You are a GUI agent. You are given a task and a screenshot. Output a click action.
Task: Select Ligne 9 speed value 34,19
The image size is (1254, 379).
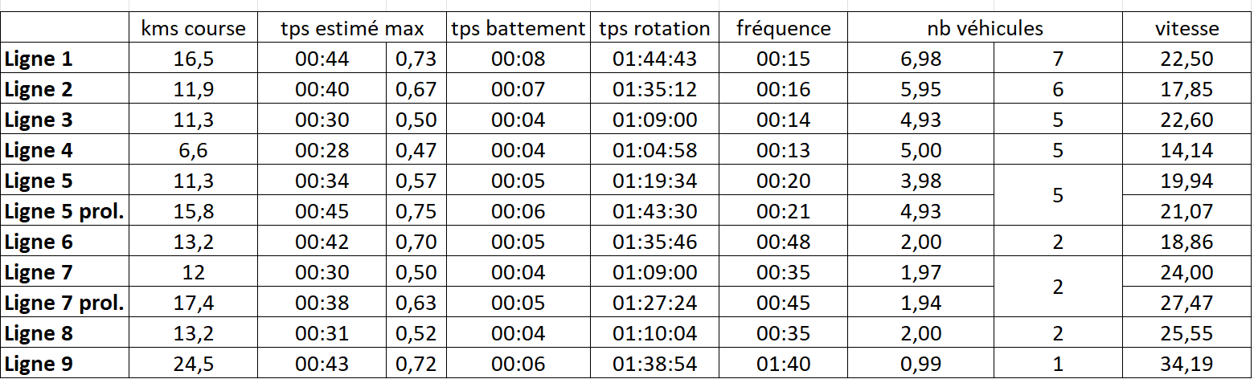click(x=1186, y=364)
